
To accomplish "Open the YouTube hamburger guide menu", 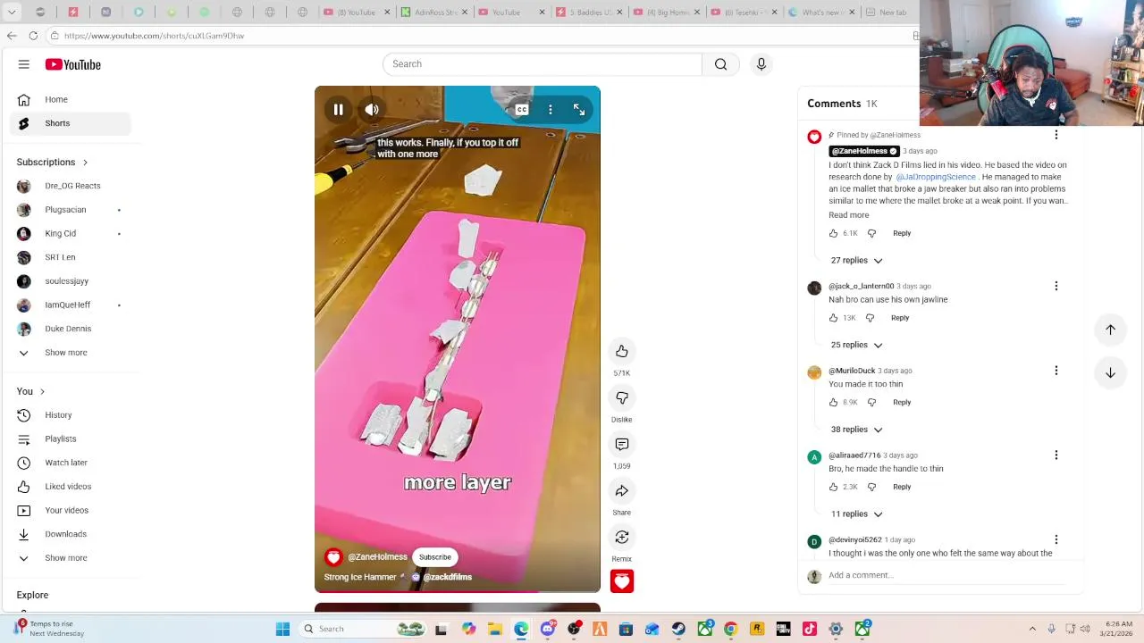I will [x=24, y=64].
